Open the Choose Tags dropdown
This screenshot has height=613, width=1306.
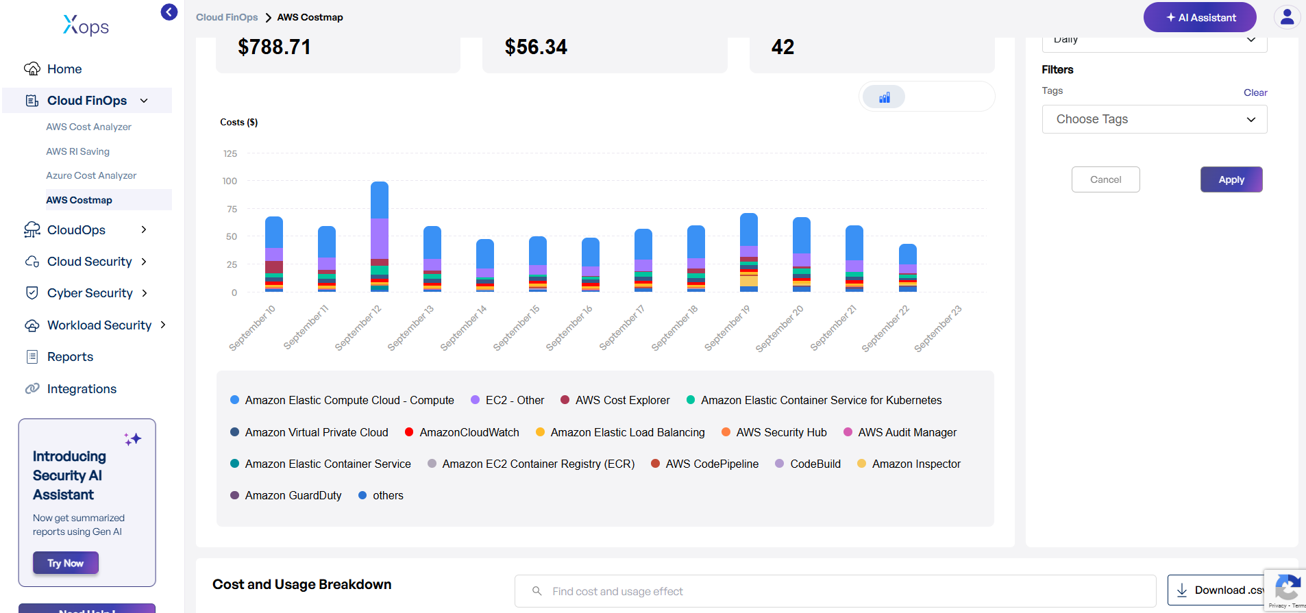click(1154, 119)
